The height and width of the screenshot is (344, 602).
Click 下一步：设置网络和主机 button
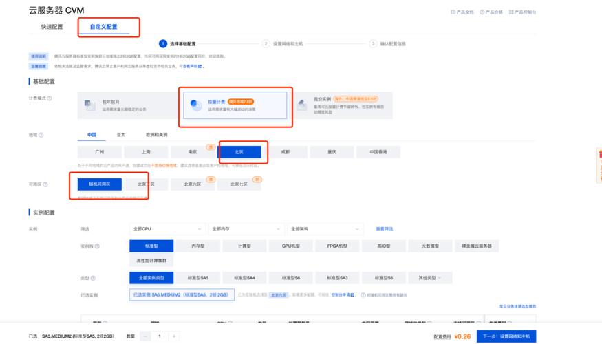[506, 336]
